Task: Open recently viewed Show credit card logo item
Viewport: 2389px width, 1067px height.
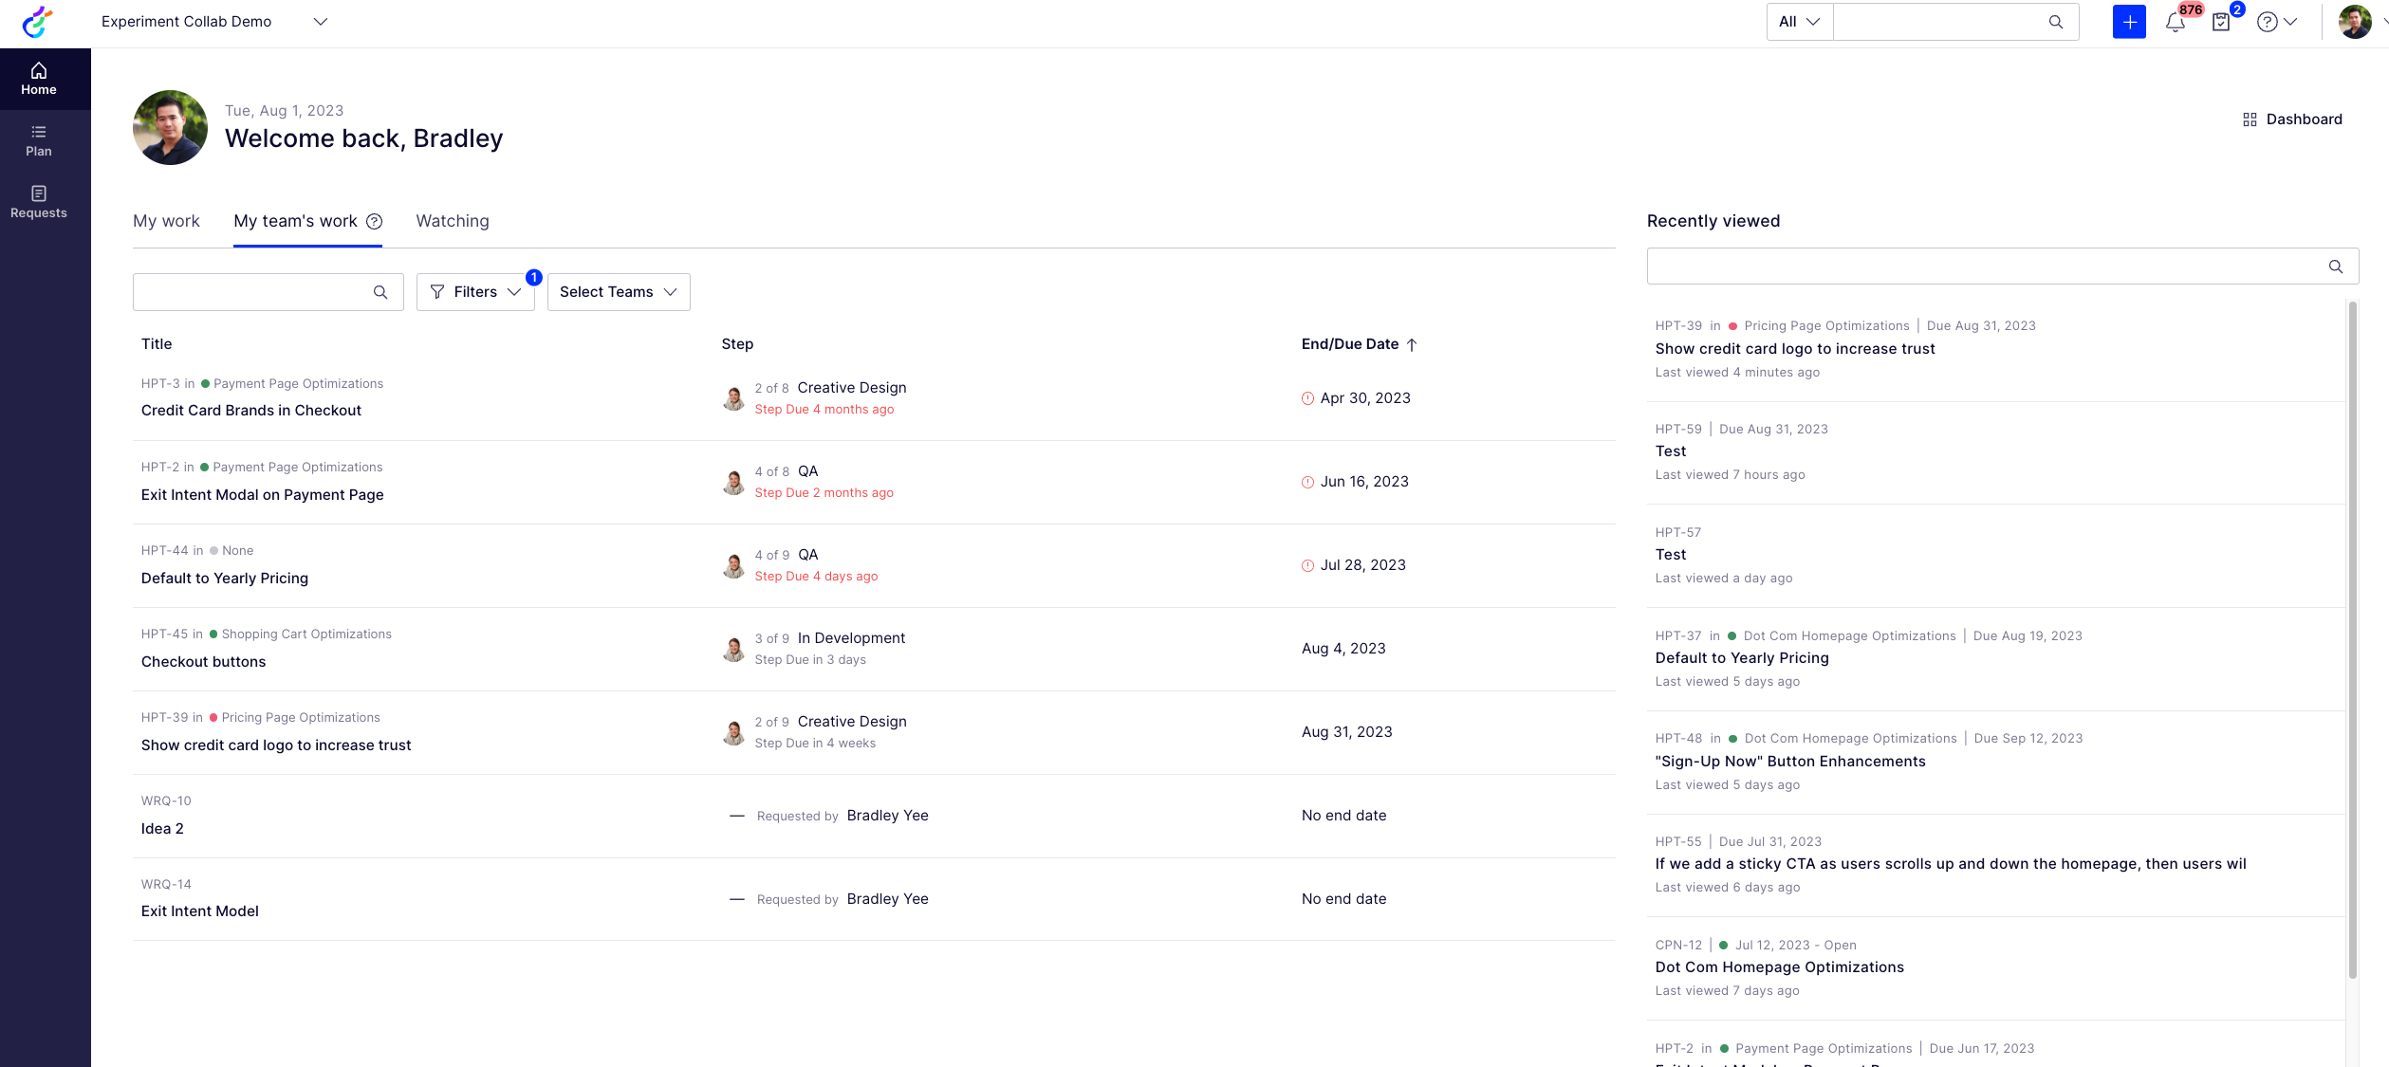Action: pos(1996,349)
